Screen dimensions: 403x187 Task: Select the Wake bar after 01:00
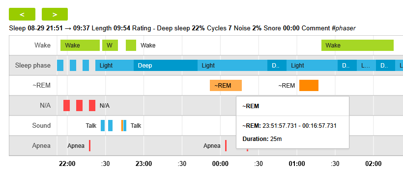coord(357,46)
